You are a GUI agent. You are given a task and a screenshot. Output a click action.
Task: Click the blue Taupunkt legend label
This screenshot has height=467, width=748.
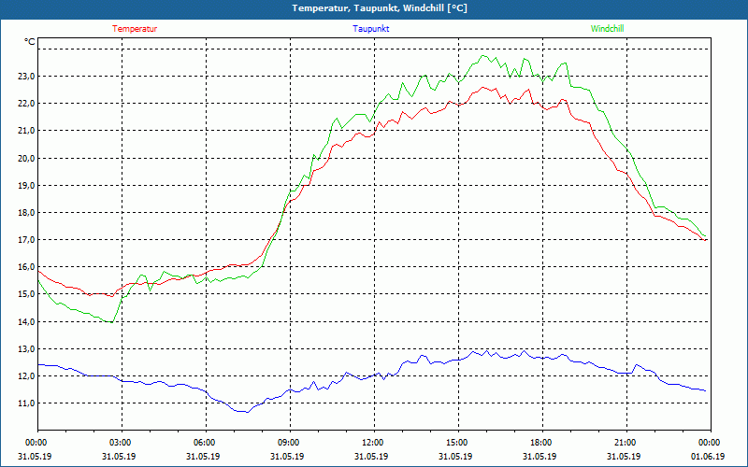pyautogui.click(x=370, y=29)
